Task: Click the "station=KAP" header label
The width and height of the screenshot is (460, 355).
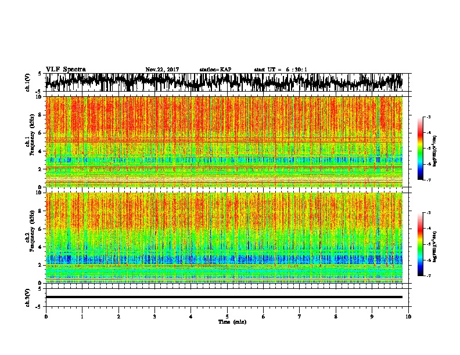Action: click(x=215, y=70)
